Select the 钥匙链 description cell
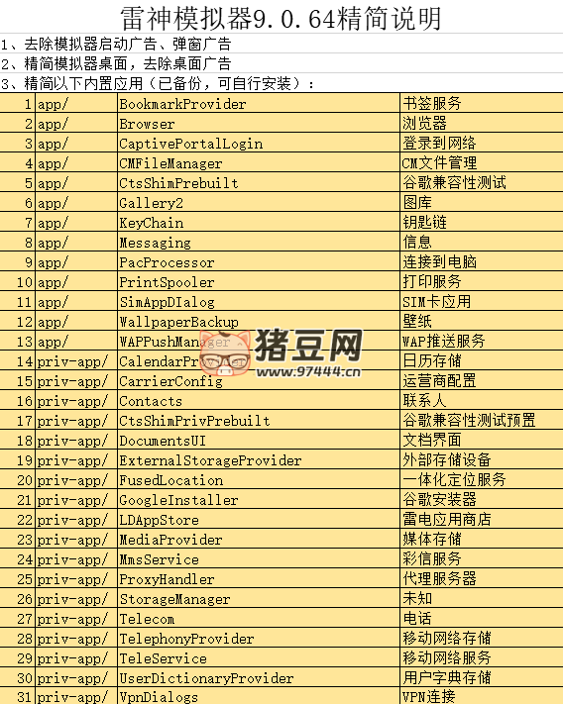563x704 pixels. tap(482, 222)
